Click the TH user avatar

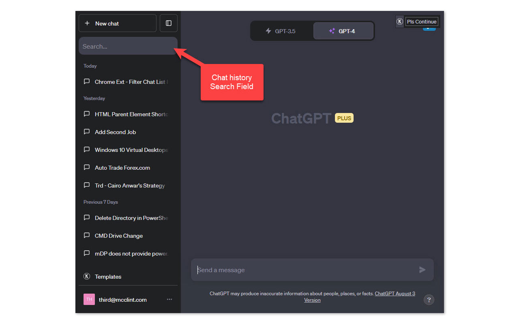[89, 299]
